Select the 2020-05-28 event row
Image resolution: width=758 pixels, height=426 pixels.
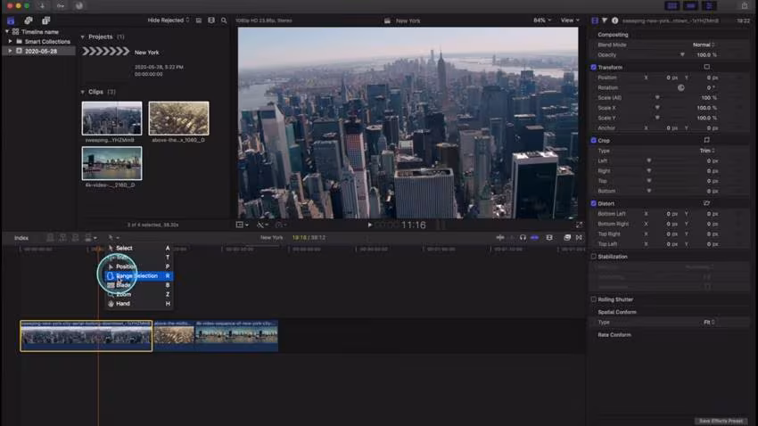pyautogui.click(x=39, y=51)
